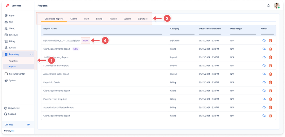
Task: Download the Payer Services Snapshot report
Action: 264,99
